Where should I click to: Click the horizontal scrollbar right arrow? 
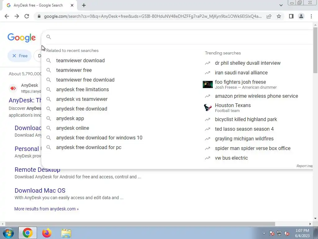(310, 224)
